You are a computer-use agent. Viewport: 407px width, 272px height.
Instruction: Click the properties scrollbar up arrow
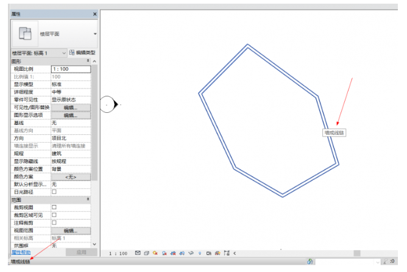(94, 62)
